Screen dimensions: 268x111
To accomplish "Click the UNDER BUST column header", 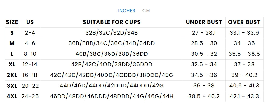I will (x=204, y=22).
